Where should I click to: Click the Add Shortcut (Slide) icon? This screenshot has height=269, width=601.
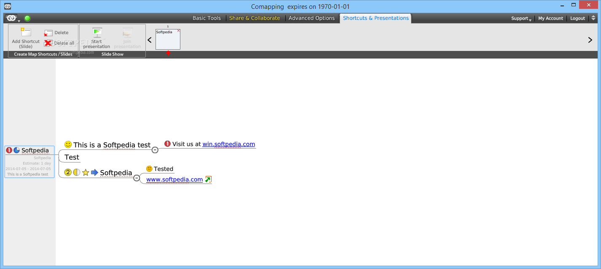(26, 32)
